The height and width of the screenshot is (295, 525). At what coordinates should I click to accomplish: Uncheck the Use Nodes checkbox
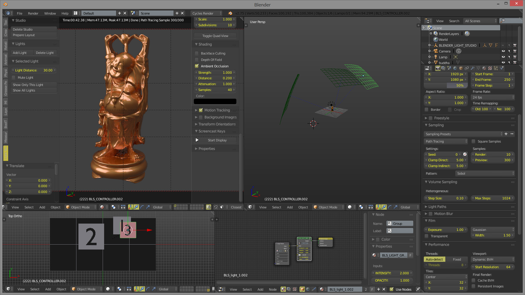click(x=392, y=289)
